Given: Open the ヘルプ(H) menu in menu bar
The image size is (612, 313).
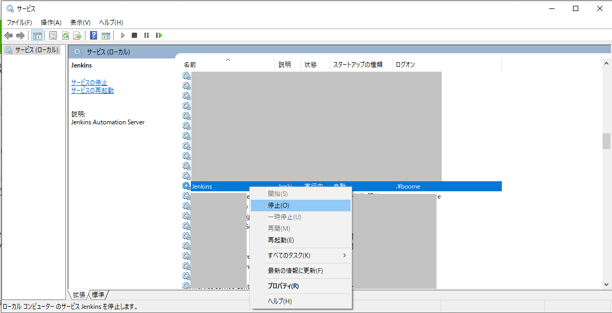Looking at the screenshot, I should point(111,23).
